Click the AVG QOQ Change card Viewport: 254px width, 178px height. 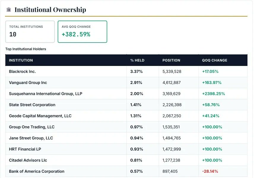(82, 31)
